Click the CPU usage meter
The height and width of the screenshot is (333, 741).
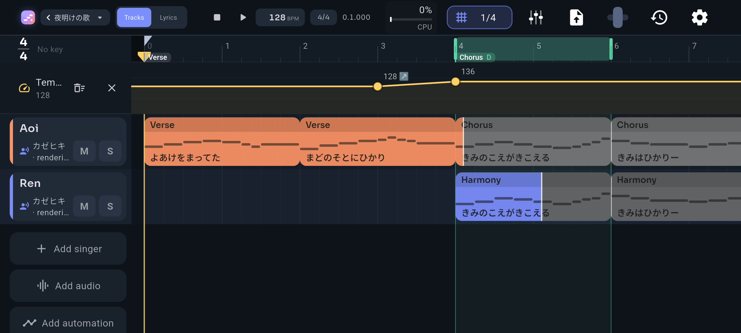click(411, 18)
